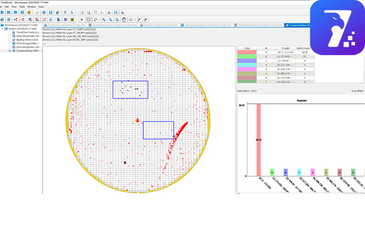Select the green color swatch for ID 1
365x237 pixels.
point(247,56)
